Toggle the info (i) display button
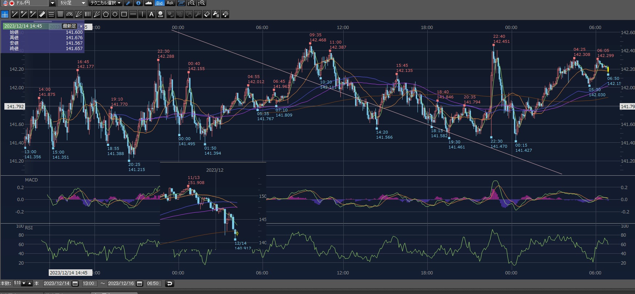The width and height of the screenshot is (635, 294). [x=138, y=3]
